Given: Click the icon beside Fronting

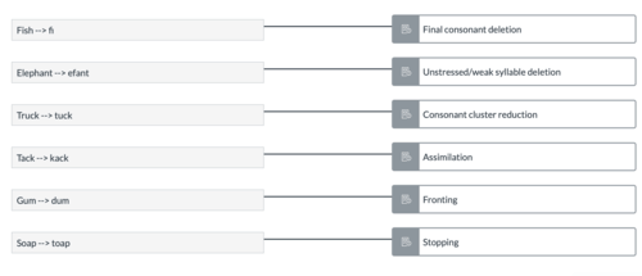Looking at the screenshot, I should click(406, 199).
